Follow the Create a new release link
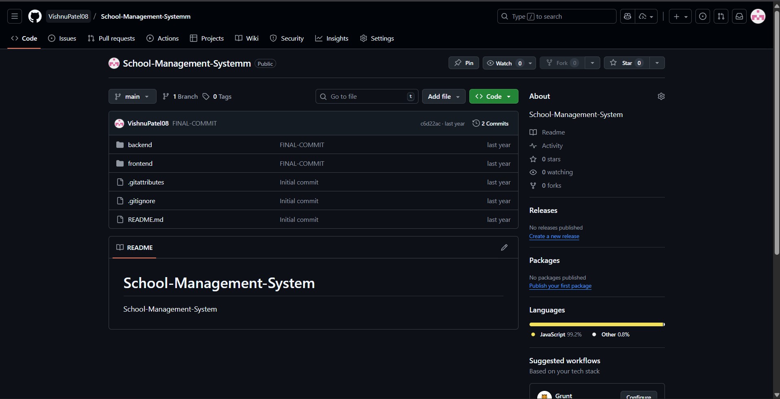 (x=554, y=236)
